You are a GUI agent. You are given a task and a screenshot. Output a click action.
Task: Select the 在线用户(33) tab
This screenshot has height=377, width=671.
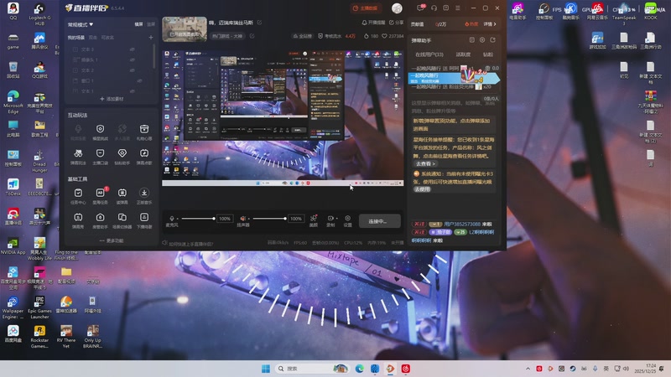pyautogui.click(x=429, y=54)
